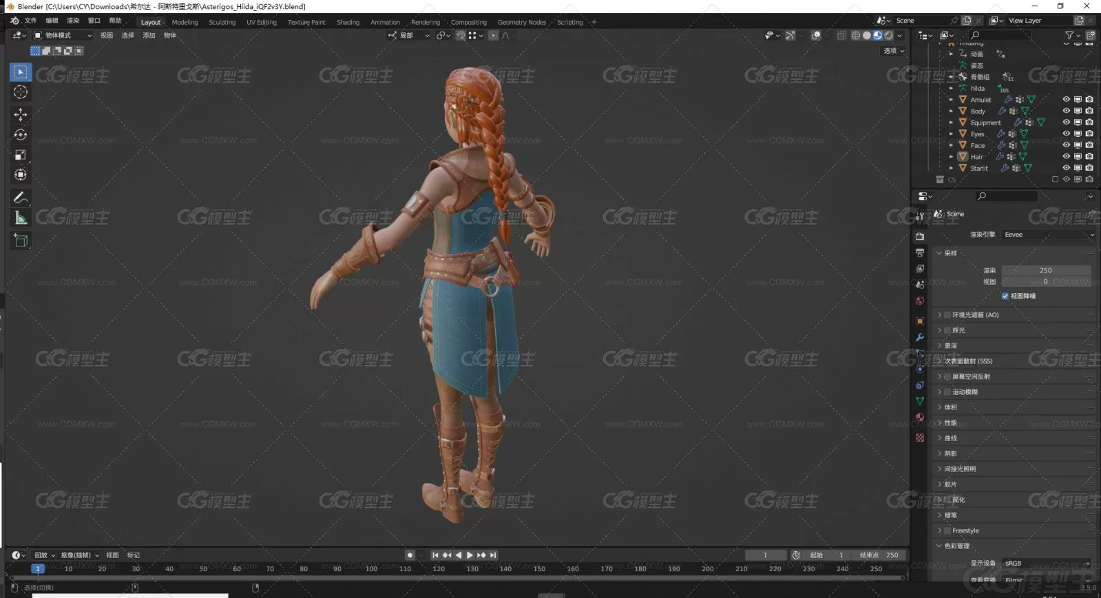
Task: Switch to the Sculpting workspace tab
Action: pos(222,22)
